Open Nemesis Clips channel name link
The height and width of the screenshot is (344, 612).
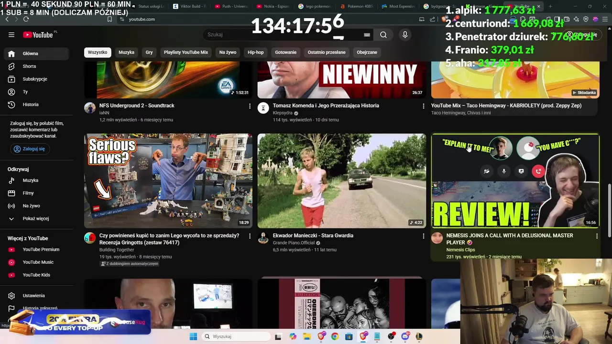click(x=460, y=250)
